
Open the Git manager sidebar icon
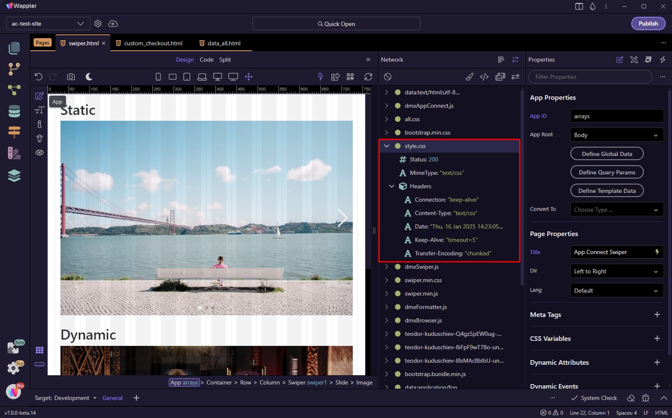point(14,69)
